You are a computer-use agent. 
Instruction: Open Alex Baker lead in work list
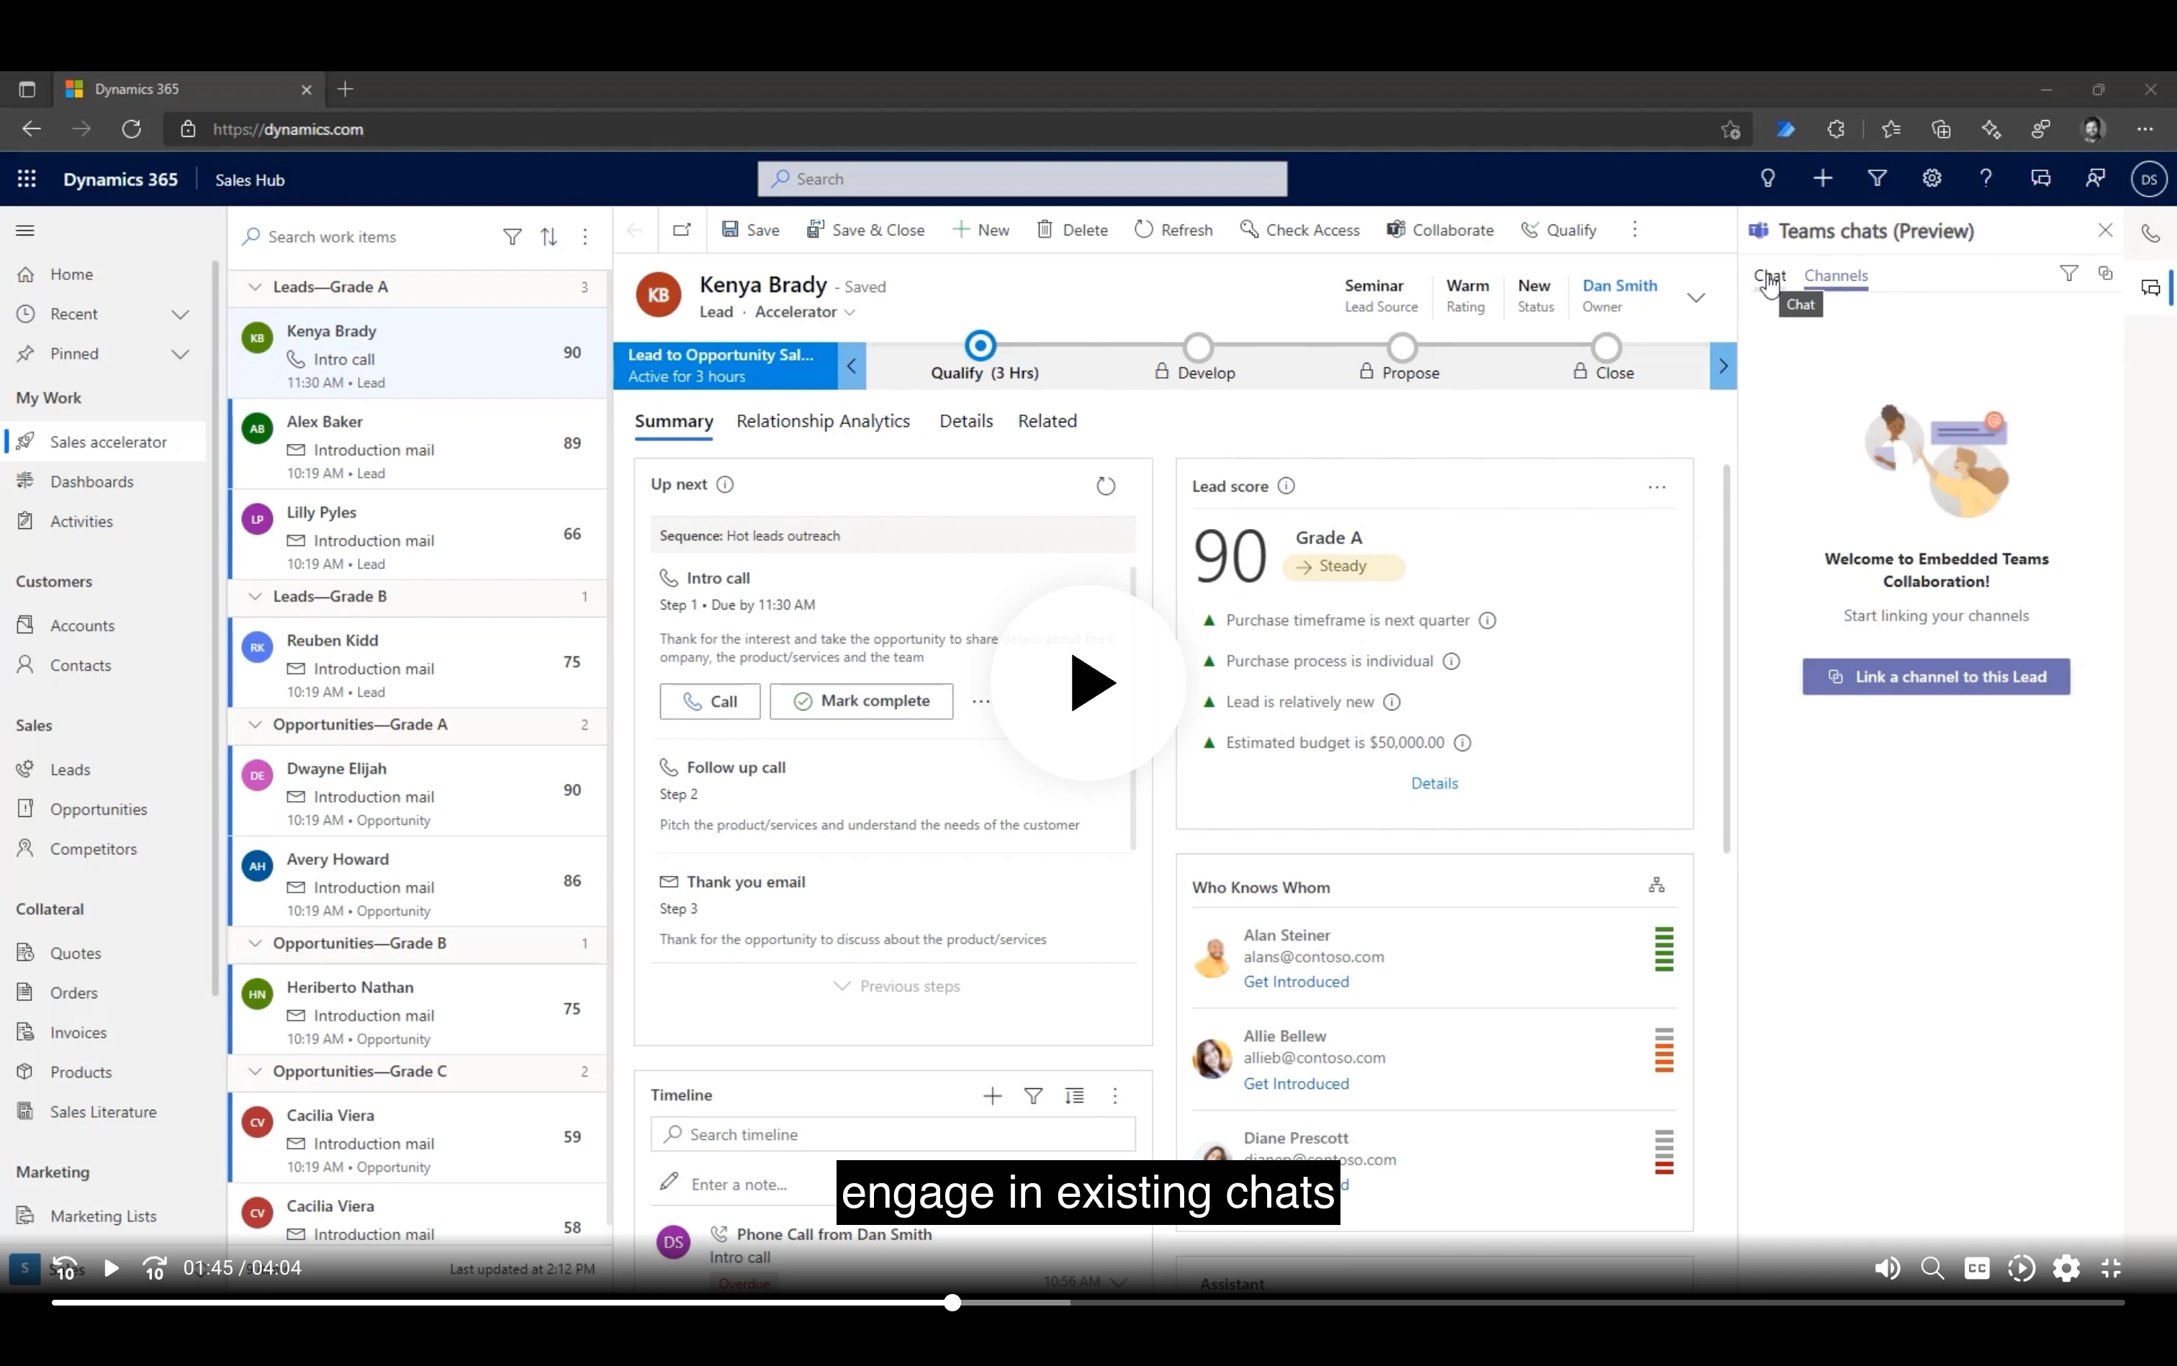[418, 445]
